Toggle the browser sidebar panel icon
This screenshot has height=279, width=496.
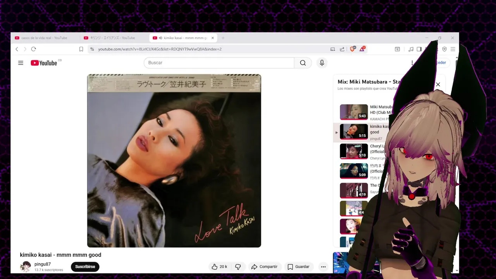419,49
